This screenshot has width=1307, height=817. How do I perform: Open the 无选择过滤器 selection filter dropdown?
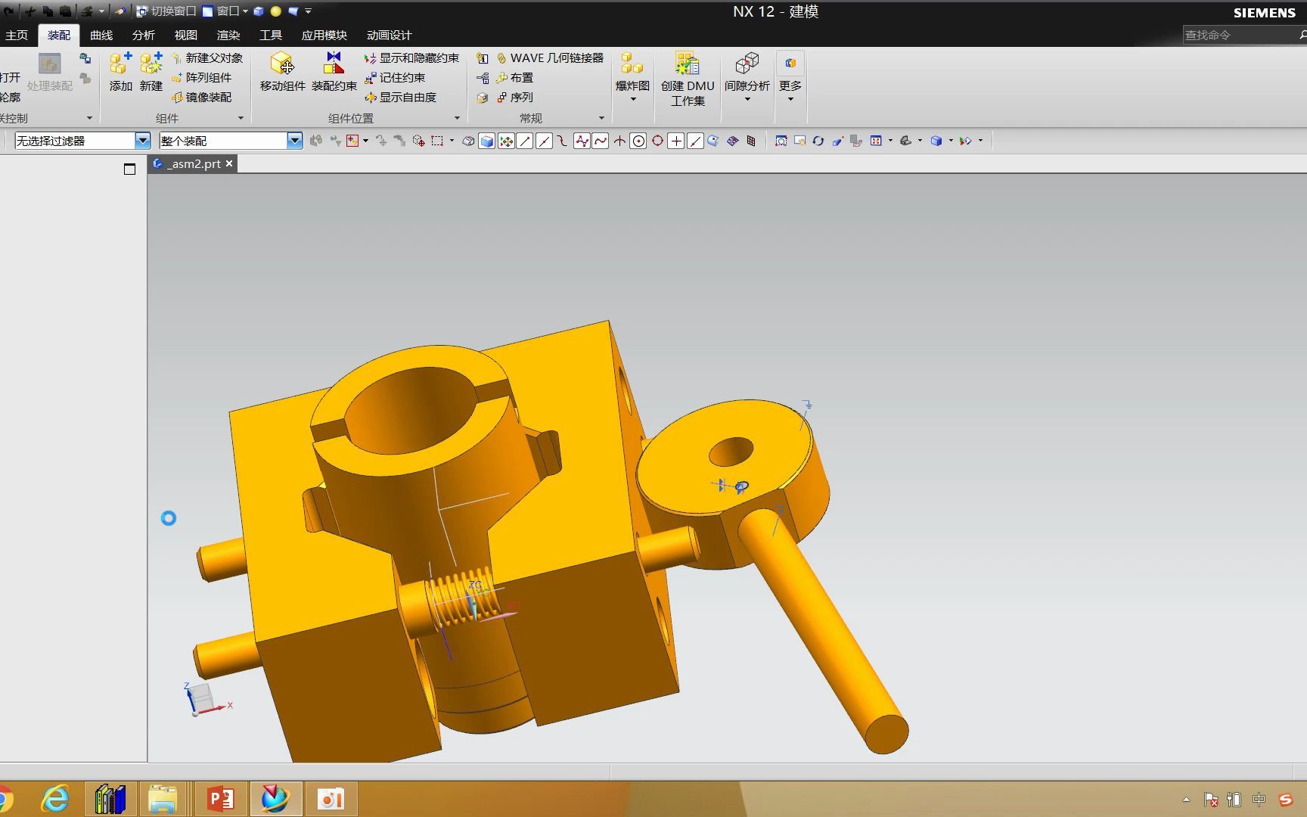tap(143, 141)
